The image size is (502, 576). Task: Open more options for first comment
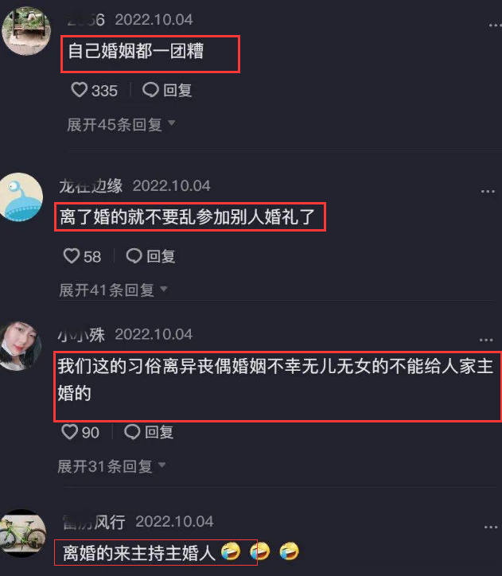pos(495,25)
